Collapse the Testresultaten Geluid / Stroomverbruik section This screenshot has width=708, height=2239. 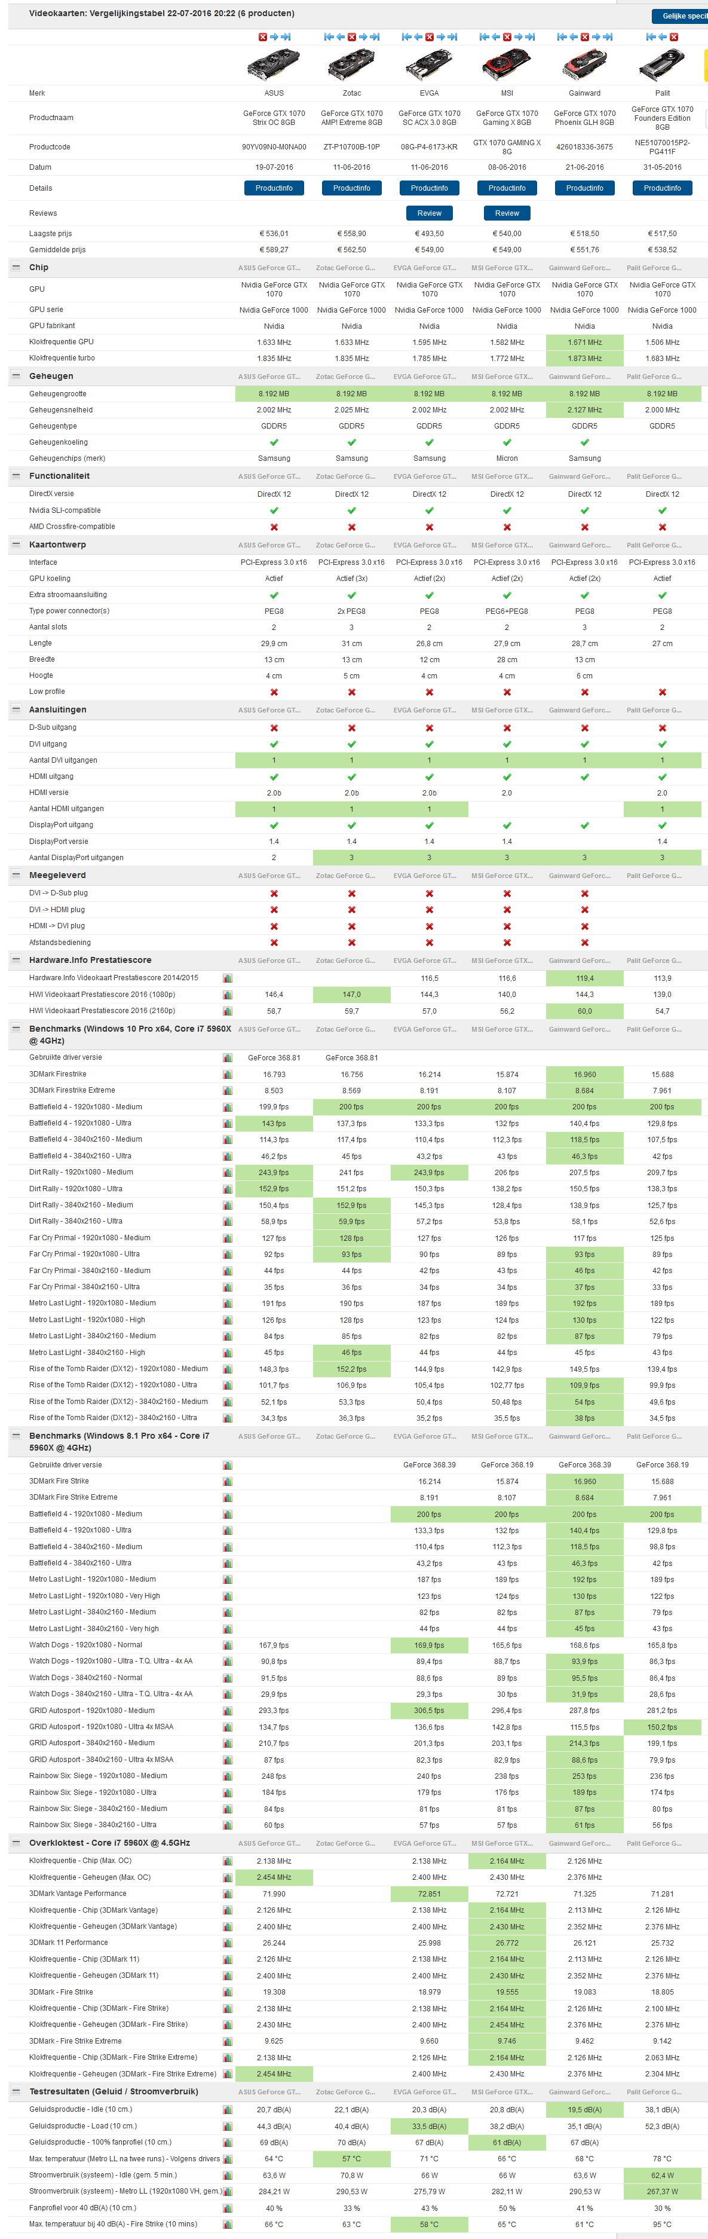pyautogui.click(x=16, y=2091)
